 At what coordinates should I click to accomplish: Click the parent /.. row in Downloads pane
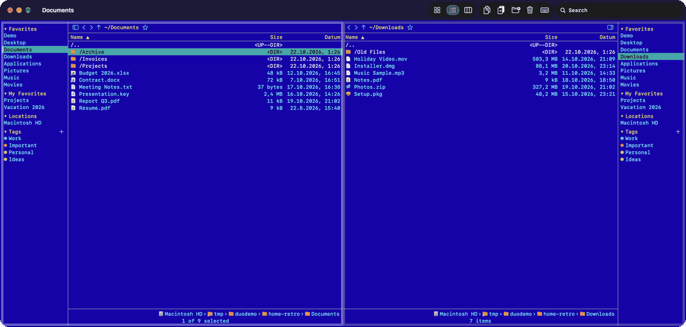point(480,45)
